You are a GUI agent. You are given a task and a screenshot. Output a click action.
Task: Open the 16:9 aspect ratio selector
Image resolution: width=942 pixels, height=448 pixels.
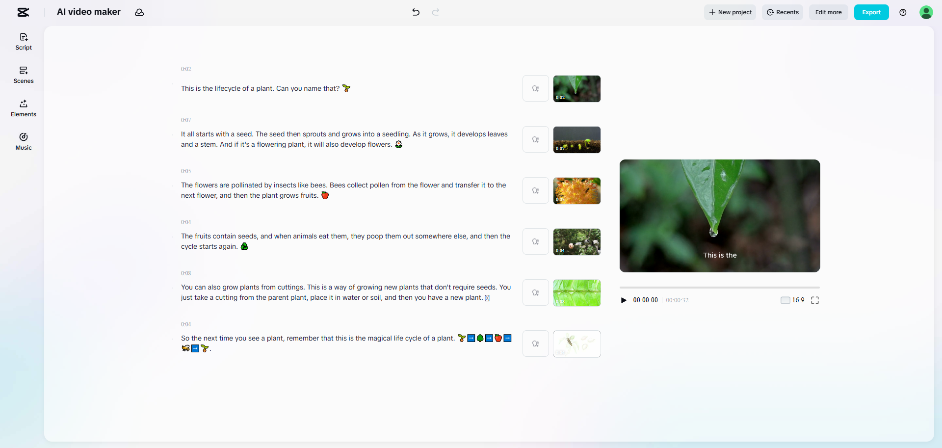click(792, 300)
